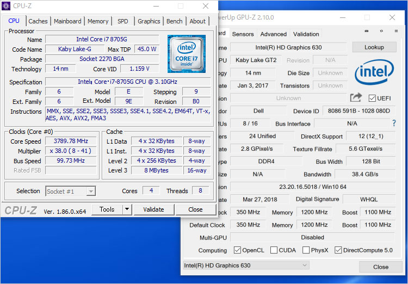Image resolution: width=408 pixels, height=284 pixels.
Task: Click the Intel vendor logo in GPU-Z
Action: [374, 72]
